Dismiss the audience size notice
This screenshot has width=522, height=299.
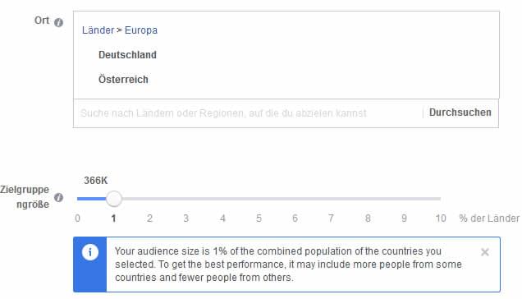coord(485,252)
